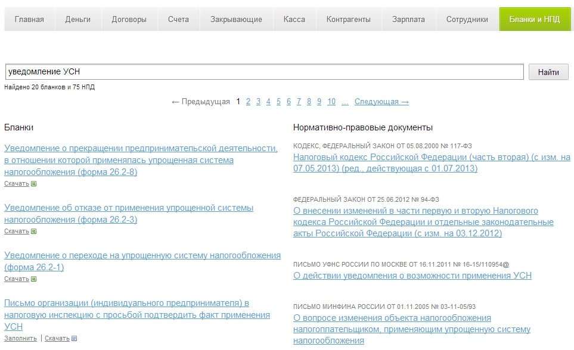Click the download icon for form 26.2-3
Viewport: 574px width, 350px height.
(34, 231)
